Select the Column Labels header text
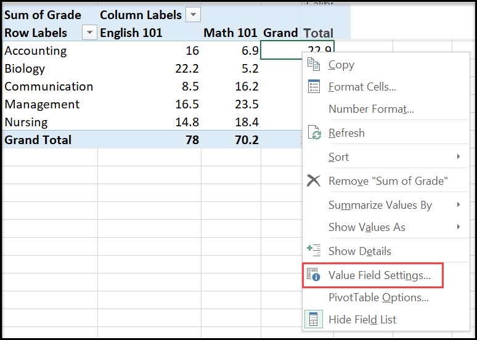The image size is (477, 340). click(x=141, y=15)
